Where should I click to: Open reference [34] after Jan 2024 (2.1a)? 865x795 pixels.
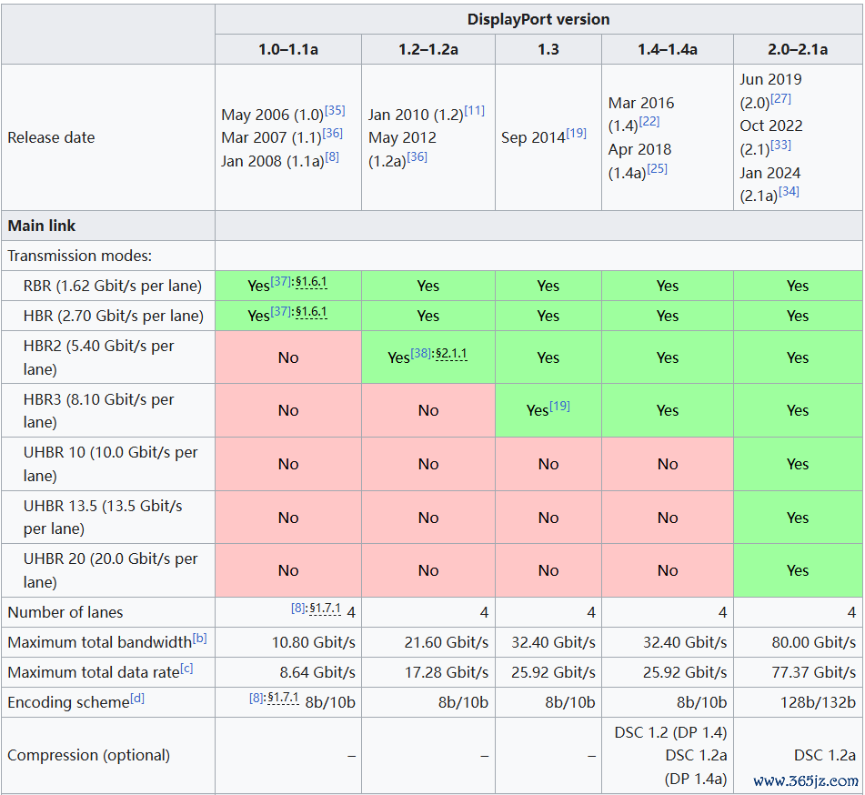[x=789, y=191]
